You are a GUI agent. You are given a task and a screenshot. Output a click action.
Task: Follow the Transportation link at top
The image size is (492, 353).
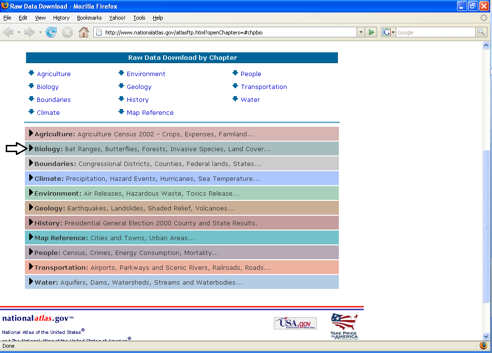(x=264, y=87)
